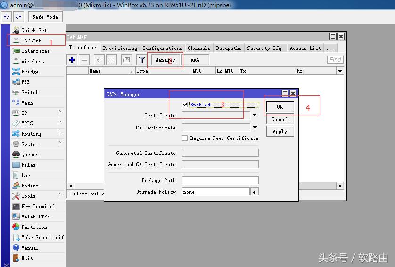The width and height of the screenshot is (395, 267).
Task: Click Exit in the sidebar
Action: [x=38, y=258]
